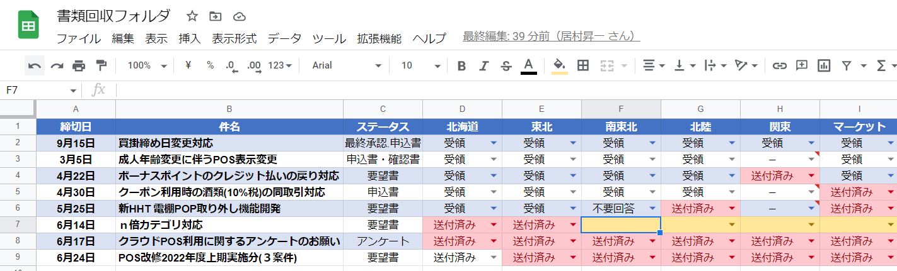Print the spreadsheet
Screen dimensions: 897x271
[79, 65]
